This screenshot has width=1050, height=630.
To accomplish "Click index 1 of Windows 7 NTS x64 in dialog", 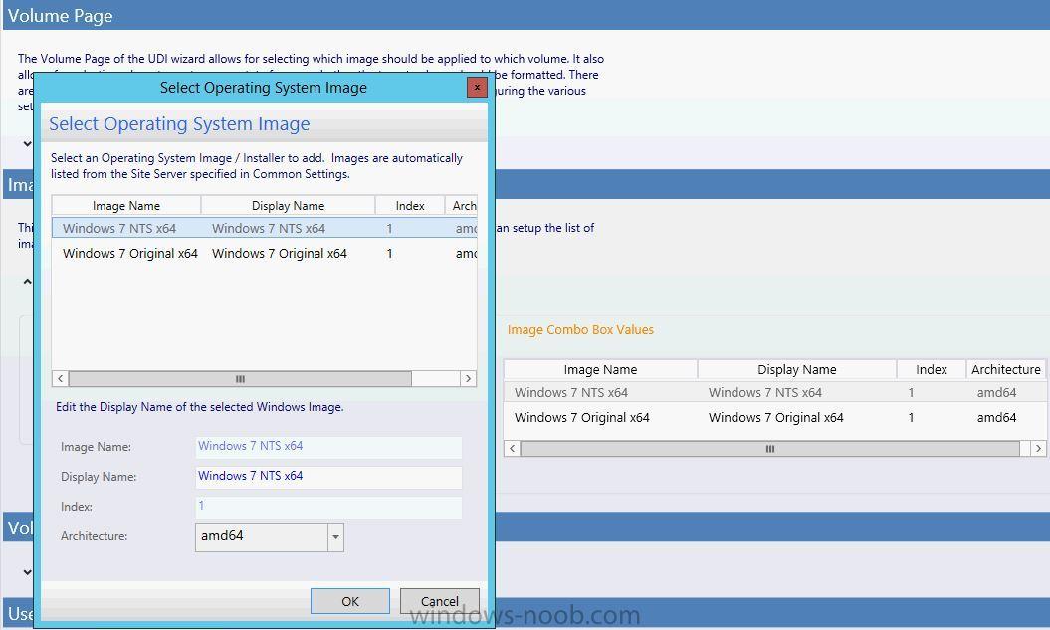I will point(389,228).
